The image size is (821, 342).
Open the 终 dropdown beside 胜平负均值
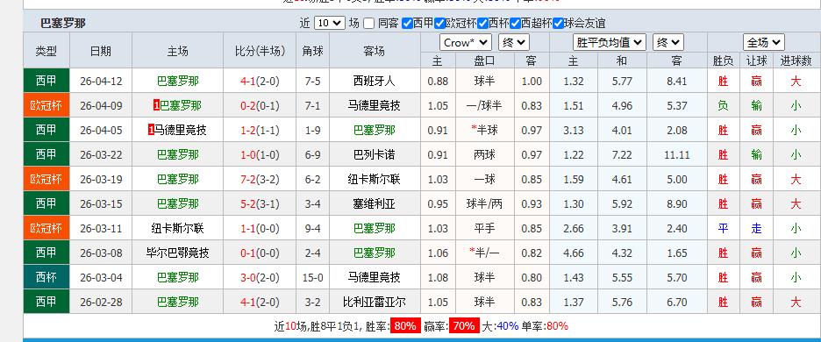click(668, 42)
